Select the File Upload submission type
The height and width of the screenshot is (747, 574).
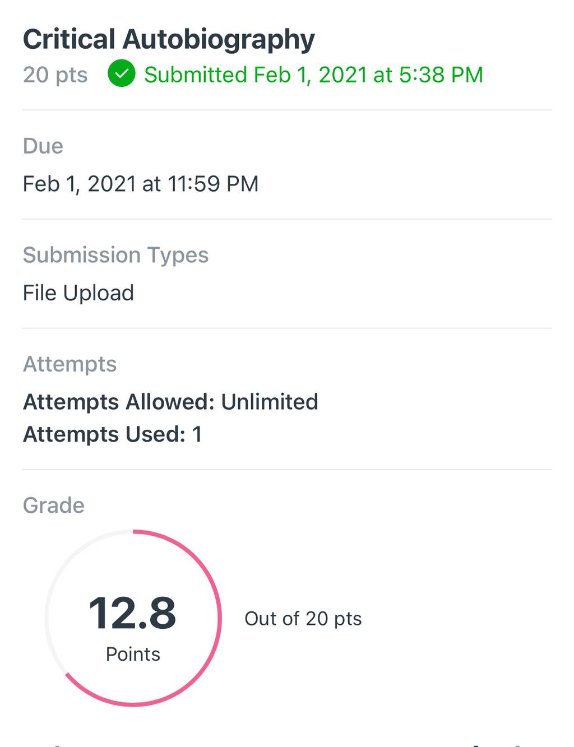coord(78,293)
